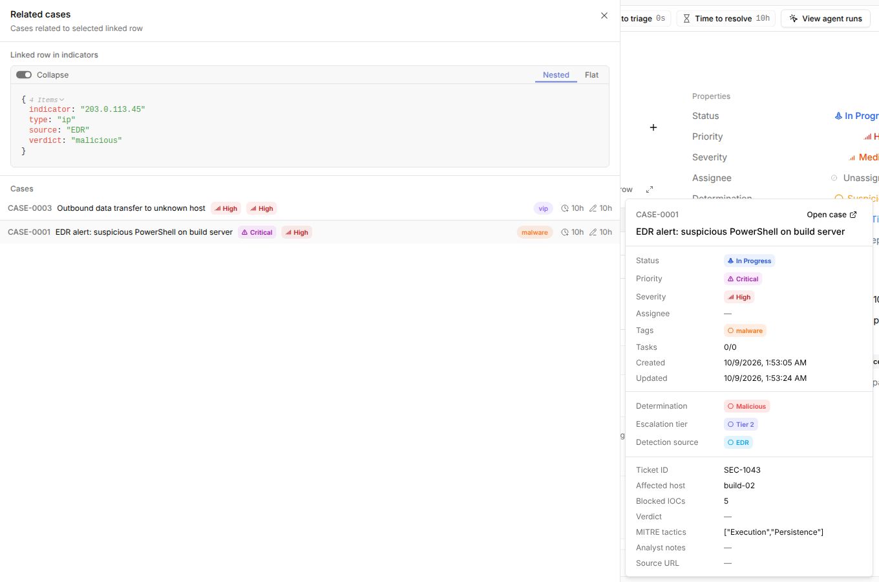The width and height of the screenshot is (879, 582).
Task: Click the malware tag on CASE-0001 row
Action: point(535,232)
